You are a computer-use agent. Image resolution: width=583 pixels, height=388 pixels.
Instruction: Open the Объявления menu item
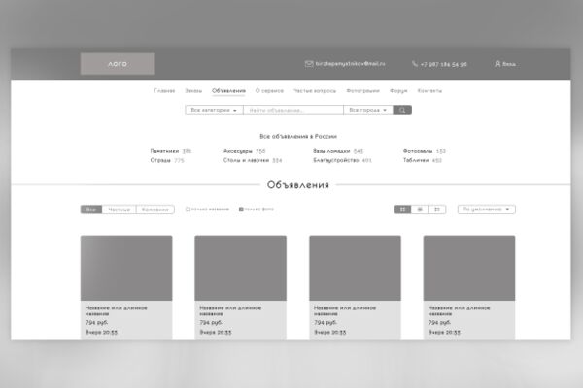(x=228, y=91)
